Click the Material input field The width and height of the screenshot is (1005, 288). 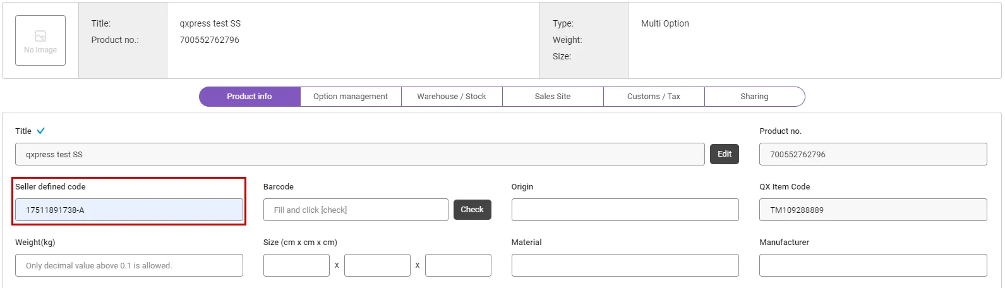tap(625, 265)
